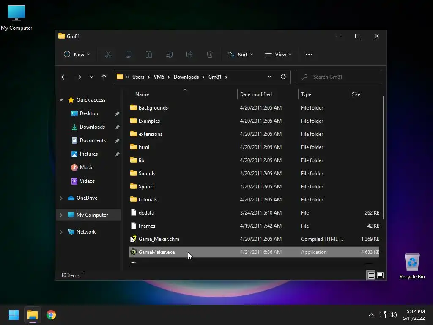Expand the Network tree node
Screen dimensions: 433x325
pyautogui.click(x=61, y=232)
